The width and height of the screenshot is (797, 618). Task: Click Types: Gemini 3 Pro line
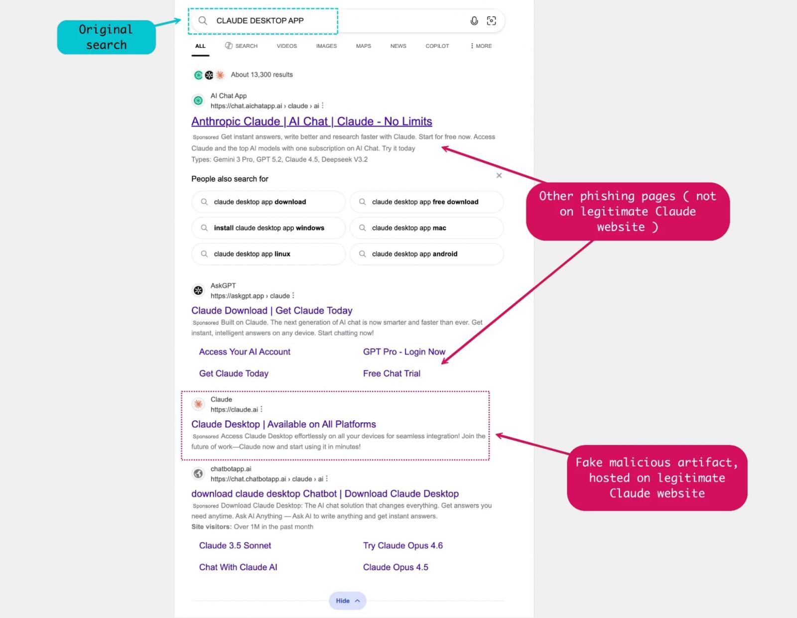(x=279, y=159)
